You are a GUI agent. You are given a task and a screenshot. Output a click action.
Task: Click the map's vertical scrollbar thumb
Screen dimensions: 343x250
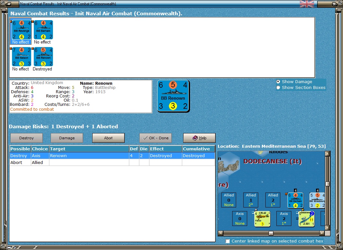coord(327,184)
